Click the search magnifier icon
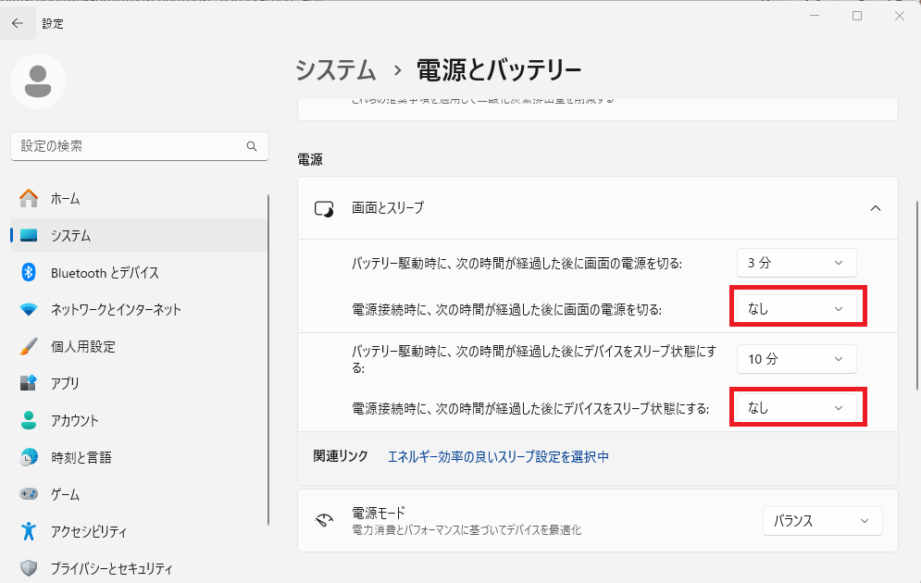The width and height of the screenshot is (921, 583). (x=252, y=146)
